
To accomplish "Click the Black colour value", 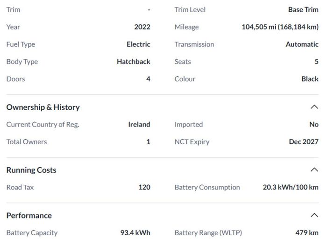I will (x=310, y=79).
